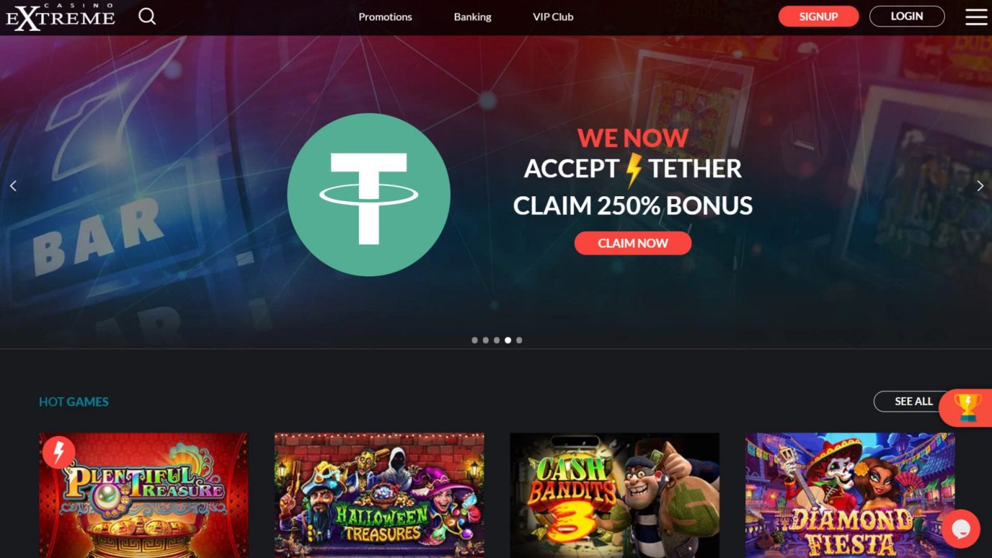
Task: Click the CLAIM NOW button
Action: pos(633,243)
